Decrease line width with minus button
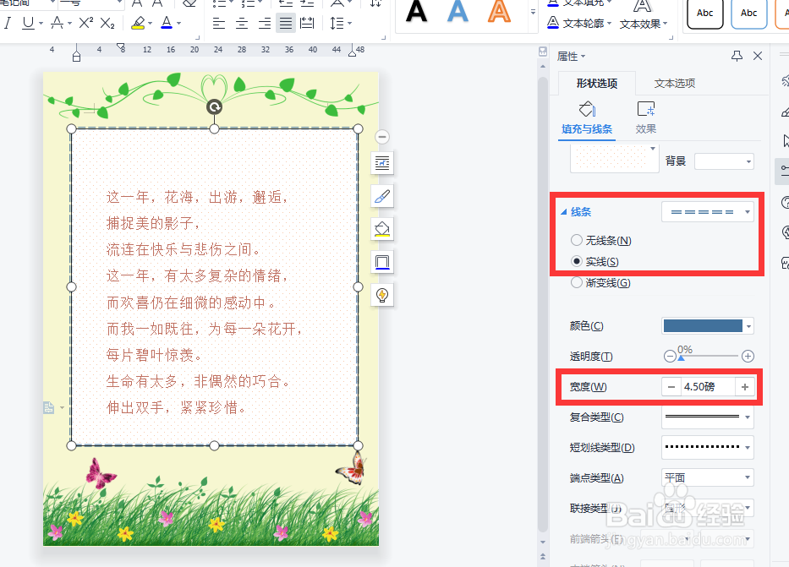 [671, 386]
